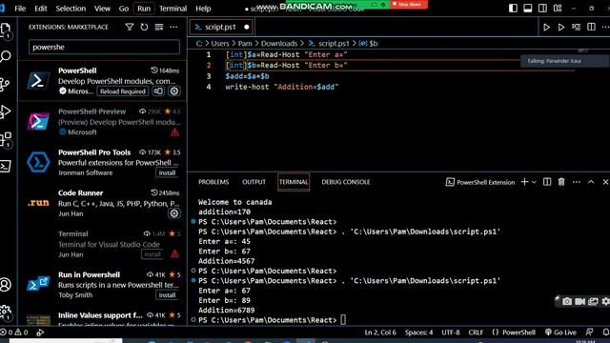Open the Selection menu
The image size is (610, 343).
tap(71, 9)
